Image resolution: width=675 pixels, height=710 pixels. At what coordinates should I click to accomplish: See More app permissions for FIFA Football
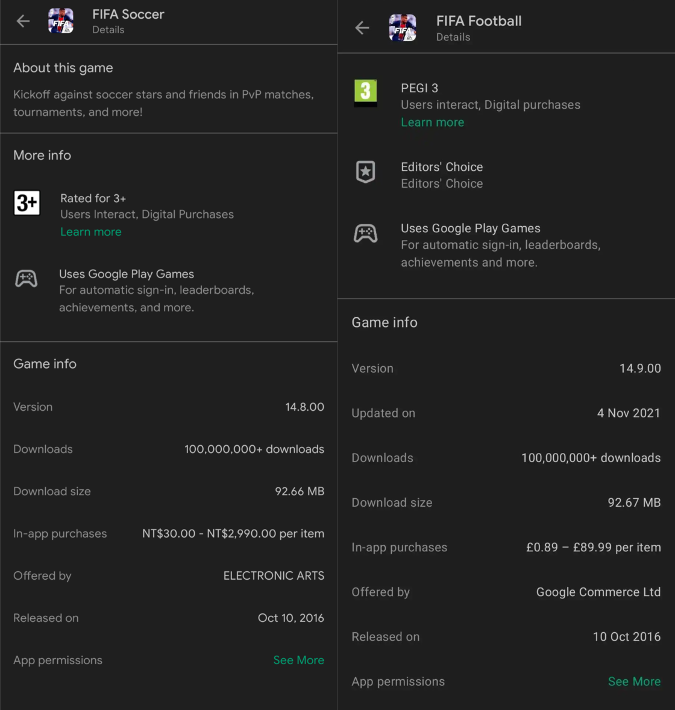634,682
